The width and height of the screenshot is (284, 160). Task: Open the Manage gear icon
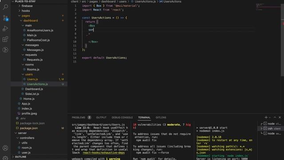[x=5, y=158]
